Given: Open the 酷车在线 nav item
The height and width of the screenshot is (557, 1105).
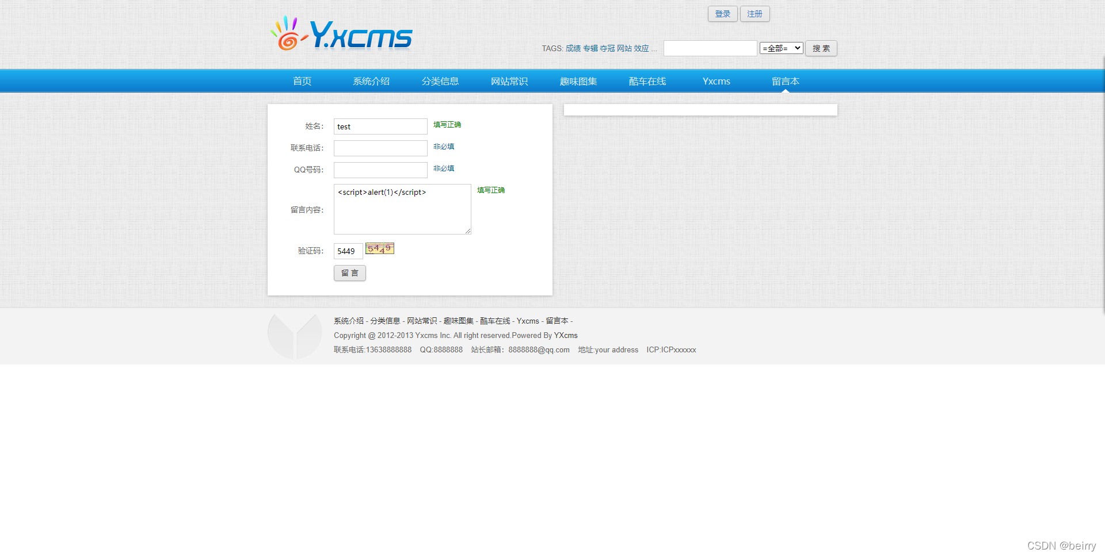Looking at the screenshot, I should click(x=647, y=81).
